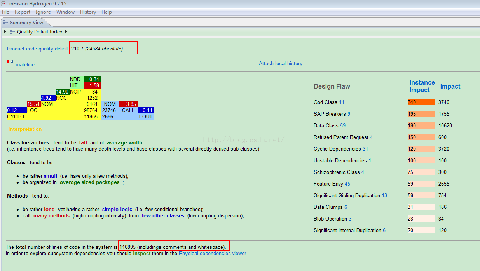Screen dimensions: 480x271
Task: Expand the left arrow before Quality Deficit Index
Action: tap(5, 32)
